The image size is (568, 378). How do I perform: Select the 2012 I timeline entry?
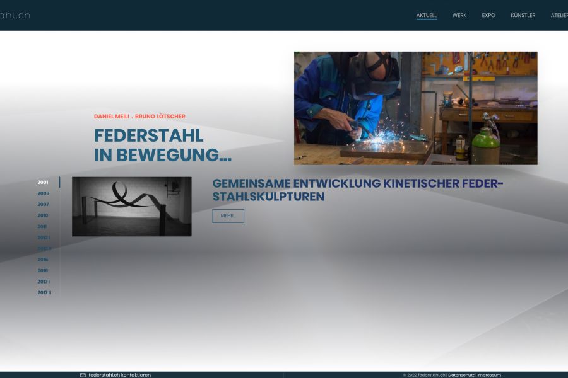pos(44,238)
